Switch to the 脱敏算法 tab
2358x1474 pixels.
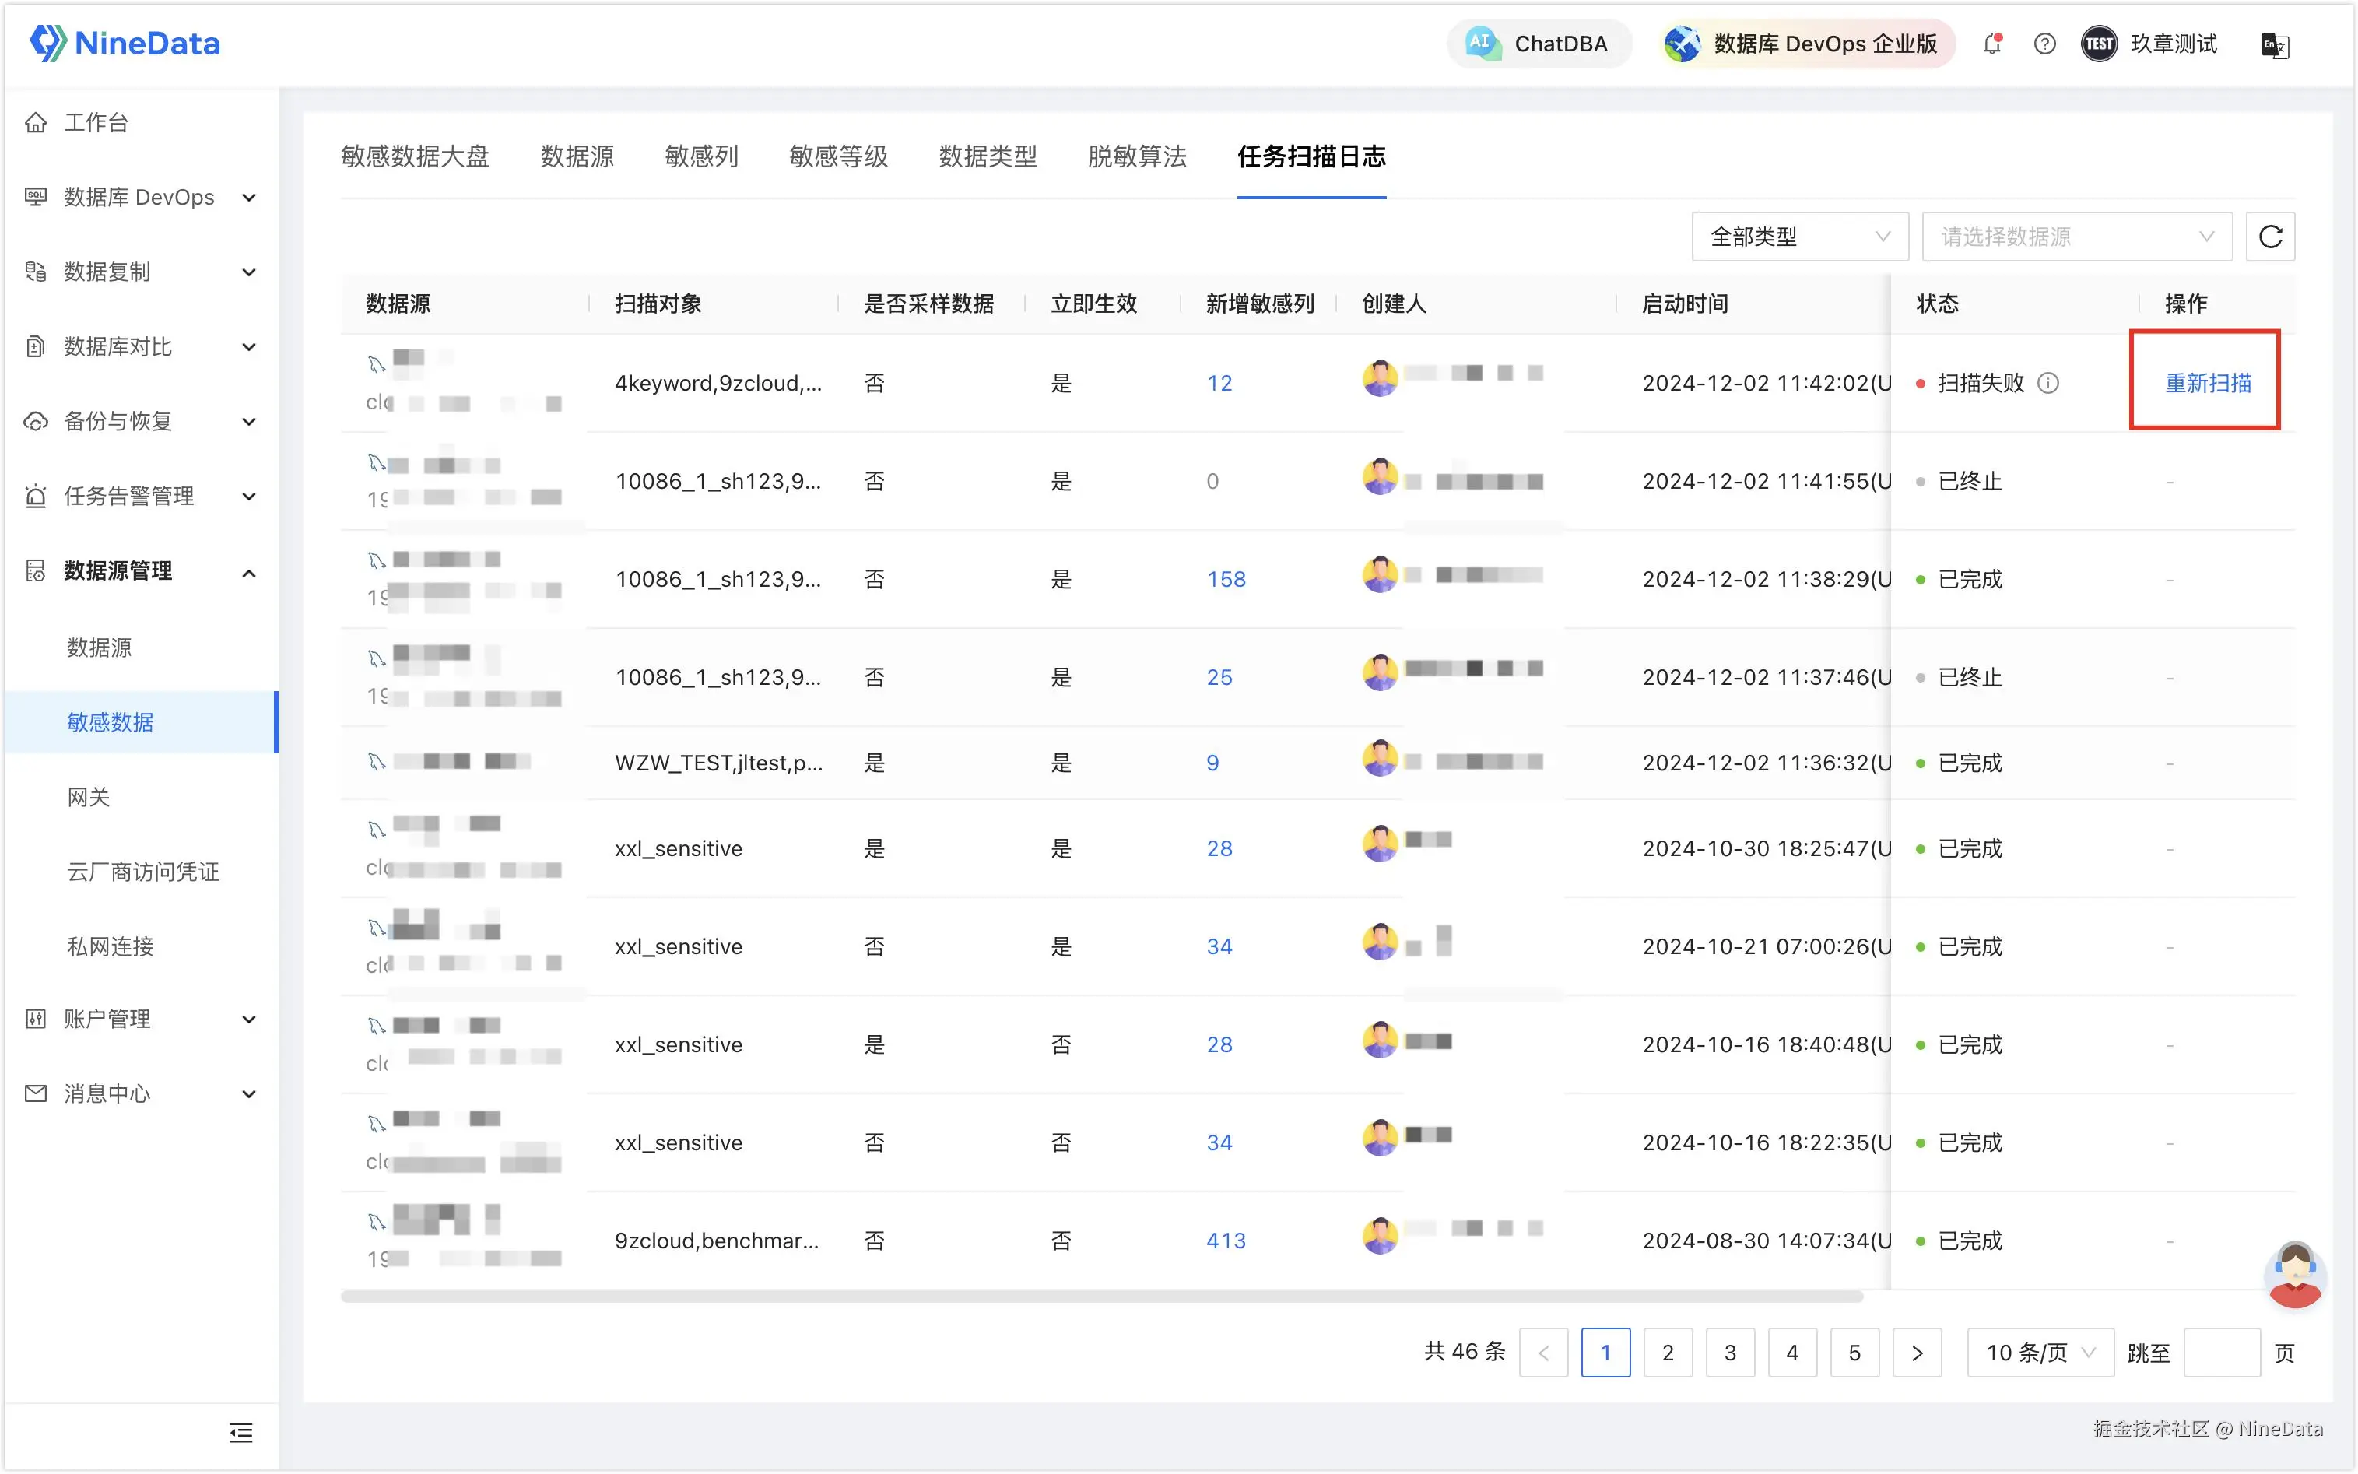pos(1137,156)
